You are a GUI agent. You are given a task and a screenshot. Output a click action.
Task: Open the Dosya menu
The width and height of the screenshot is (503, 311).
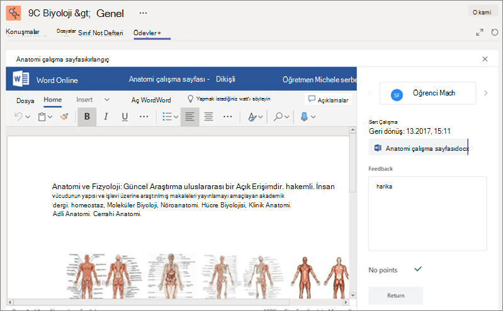pos(25,101)
